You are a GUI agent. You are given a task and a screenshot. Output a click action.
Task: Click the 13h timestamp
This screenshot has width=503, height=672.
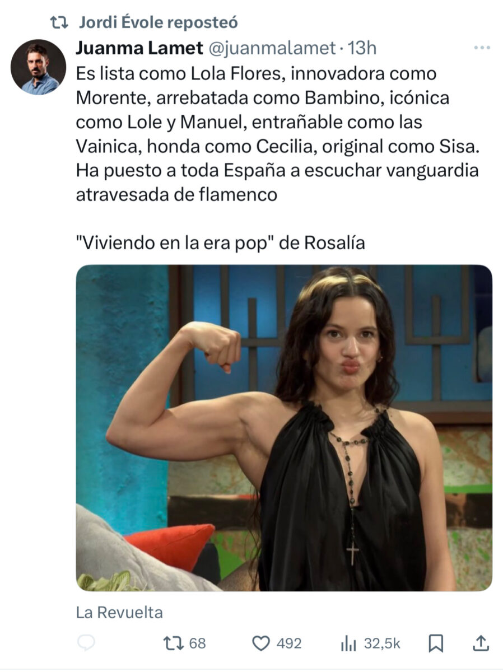(x=362, y=49)
